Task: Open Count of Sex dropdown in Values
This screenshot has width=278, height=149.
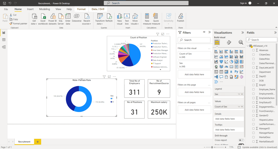Action: click(x=239, y=107)
